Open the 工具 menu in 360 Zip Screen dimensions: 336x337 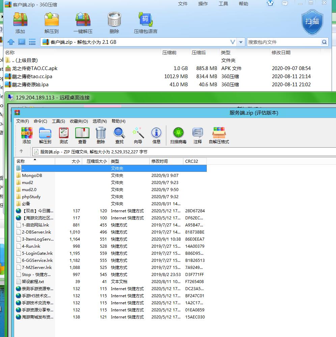tap(223, 4)
